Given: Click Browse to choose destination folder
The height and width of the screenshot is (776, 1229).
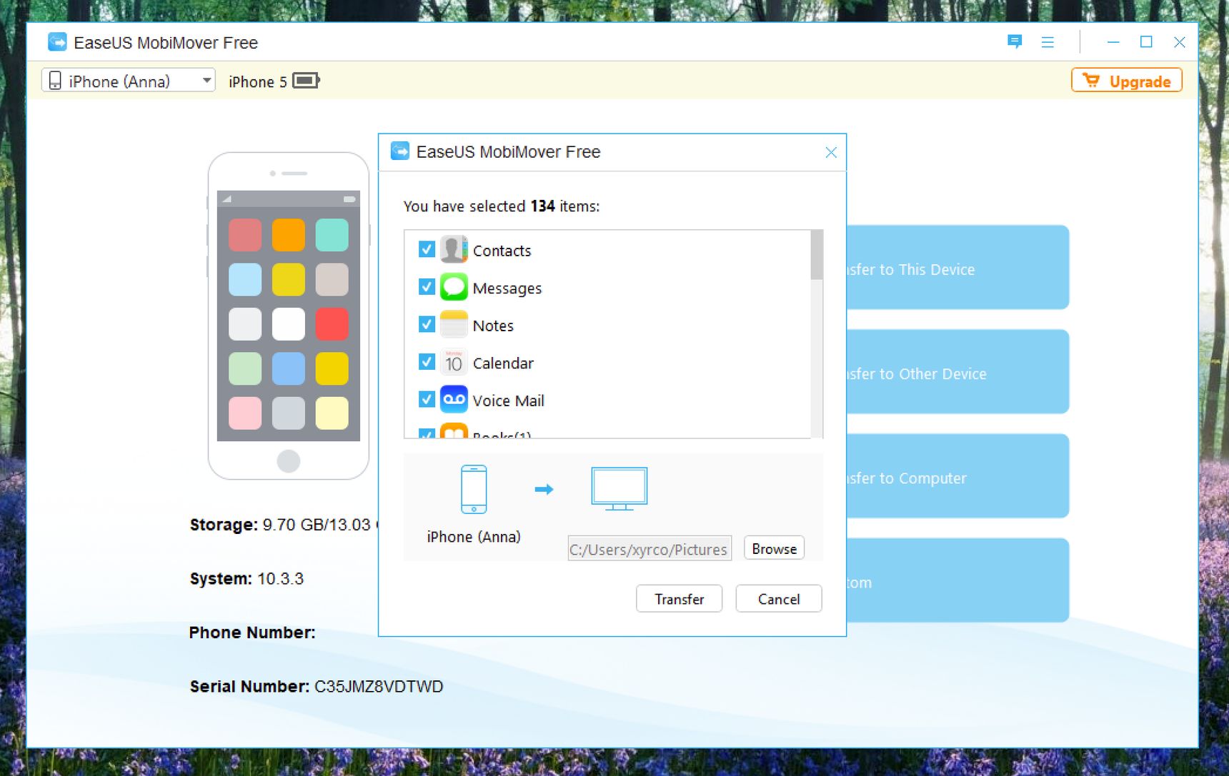Looking at the screenshot, I should click(x=774, y=548).
